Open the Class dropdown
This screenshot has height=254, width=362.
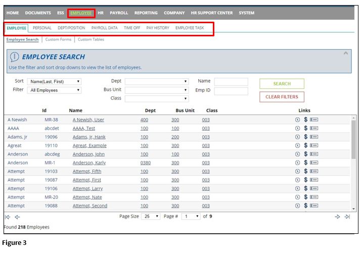157,98
